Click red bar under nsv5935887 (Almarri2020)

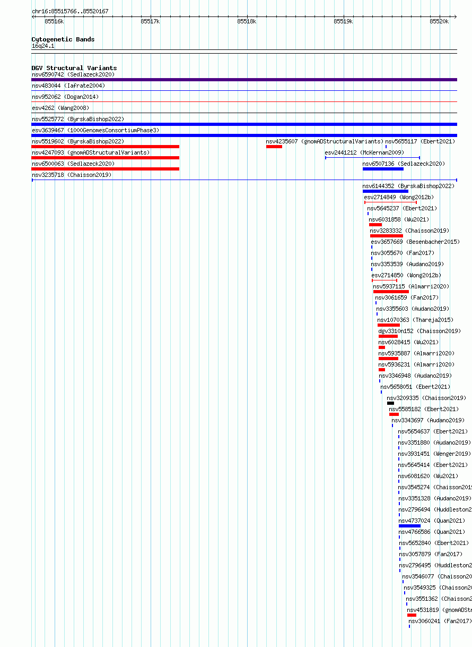pos(388,359)
